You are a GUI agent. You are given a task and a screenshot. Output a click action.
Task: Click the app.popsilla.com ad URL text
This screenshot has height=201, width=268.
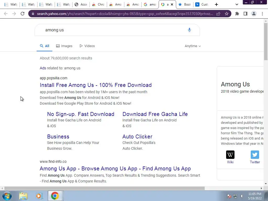[x=53, y=78]
